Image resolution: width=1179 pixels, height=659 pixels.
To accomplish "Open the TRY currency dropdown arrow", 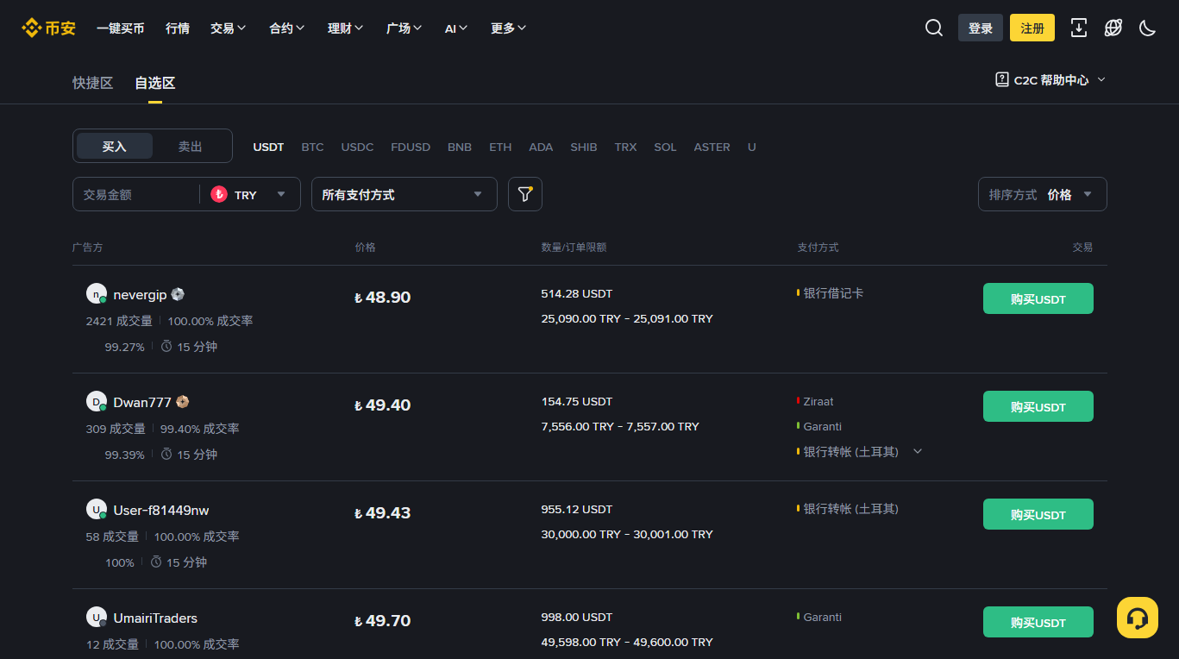I will (281, 194).
